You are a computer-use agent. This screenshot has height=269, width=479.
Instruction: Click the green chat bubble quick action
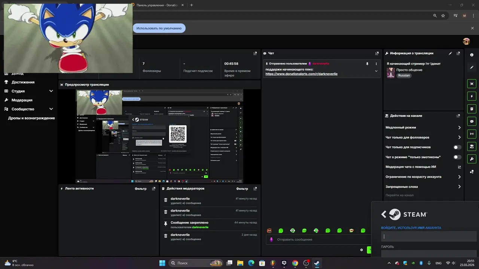(472, 121)
